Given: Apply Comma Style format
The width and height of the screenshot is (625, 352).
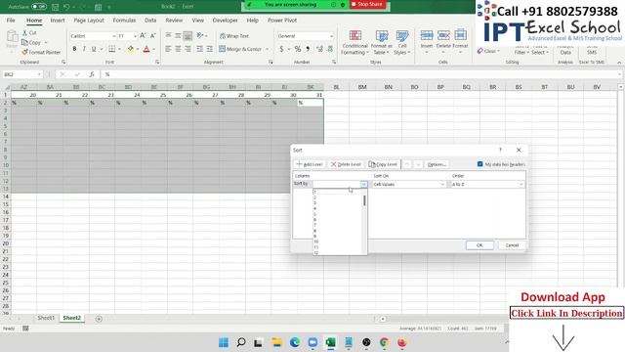Looking at the screenshot, I should tap(308, 49).
